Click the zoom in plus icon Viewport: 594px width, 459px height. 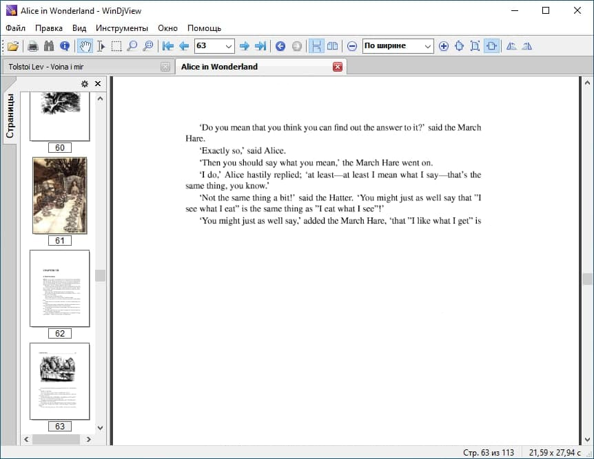point(443,46)
